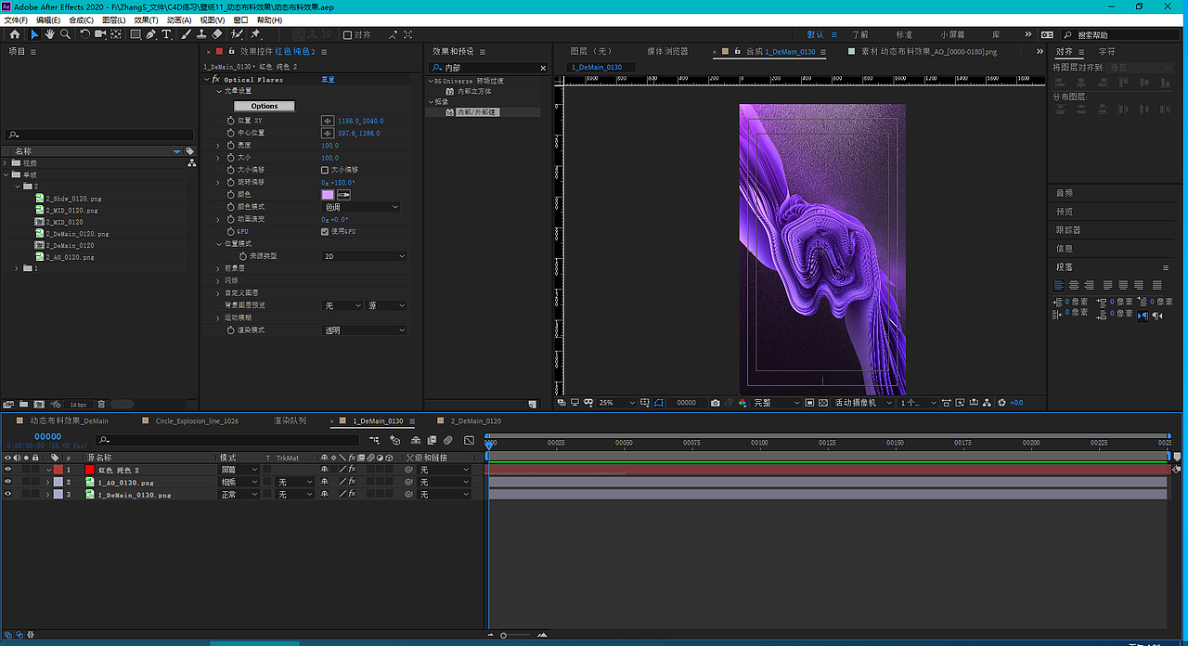The width and height of the screenshot is (1188, 646).
Task: Enable the 使用GPU checkbox in Optical Flares
Action: [x=325, y=231]
